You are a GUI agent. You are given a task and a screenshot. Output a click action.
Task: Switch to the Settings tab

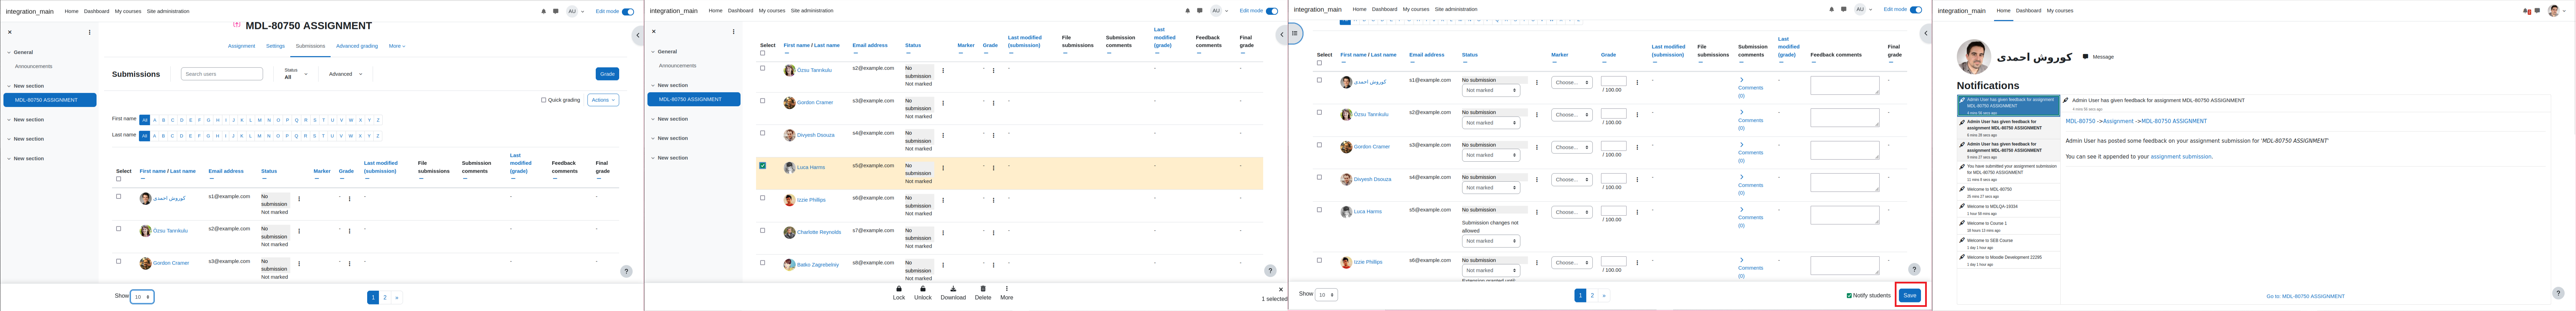coord(275,46)
